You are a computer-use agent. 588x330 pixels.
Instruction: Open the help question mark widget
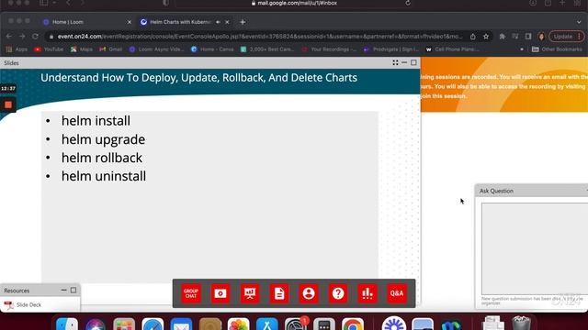tap(338, 293)
